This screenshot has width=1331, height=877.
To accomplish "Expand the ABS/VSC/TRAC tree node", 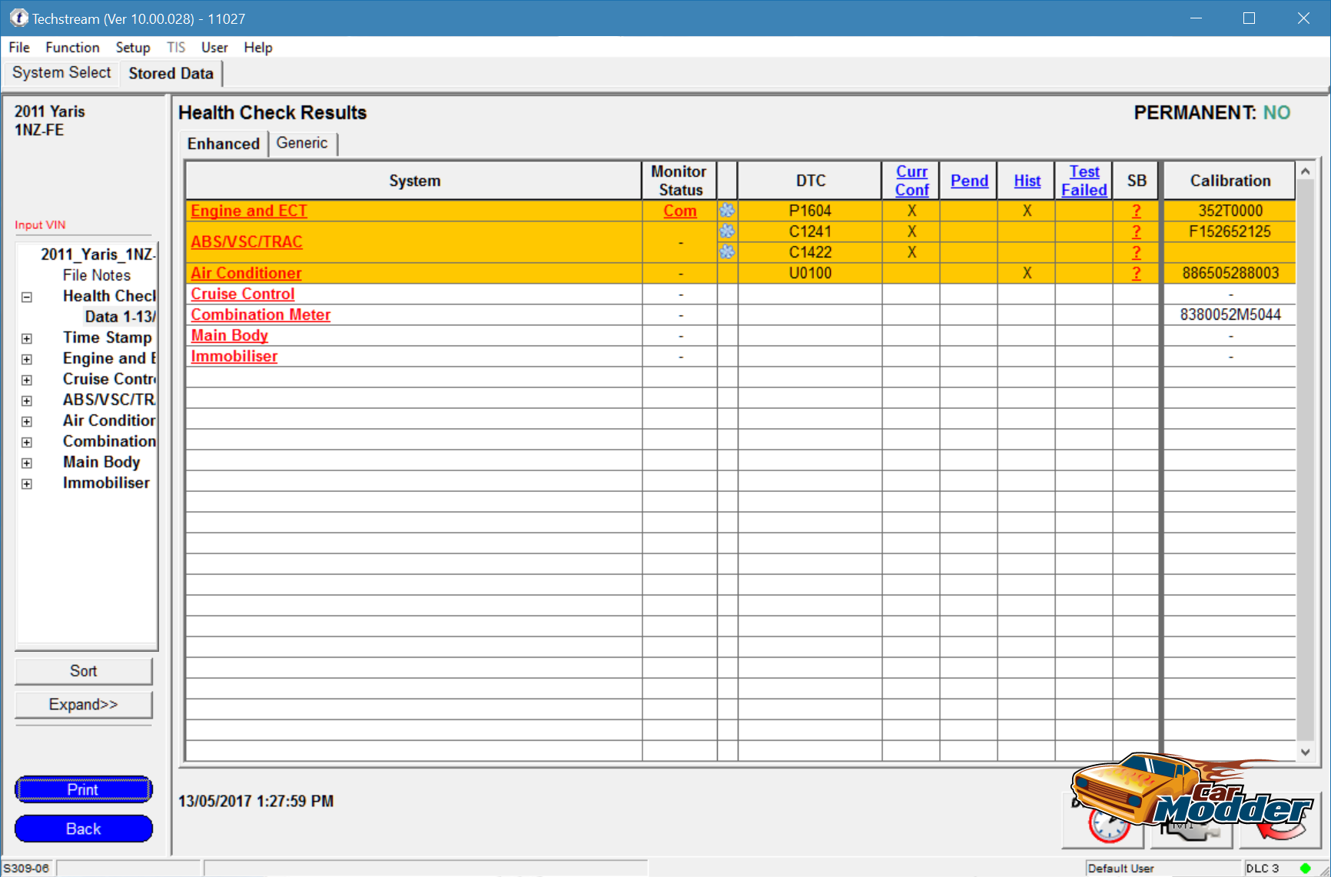I will coord(27,400).
